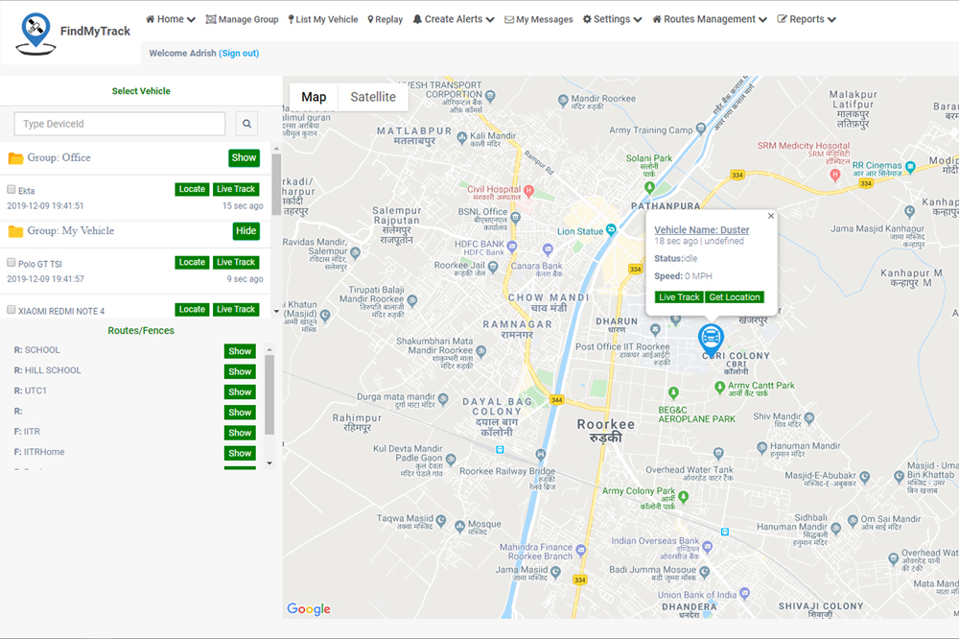
Task: Click the FindMyTrack logo icon
Action: pyautogui.click(x=35, y=32)
